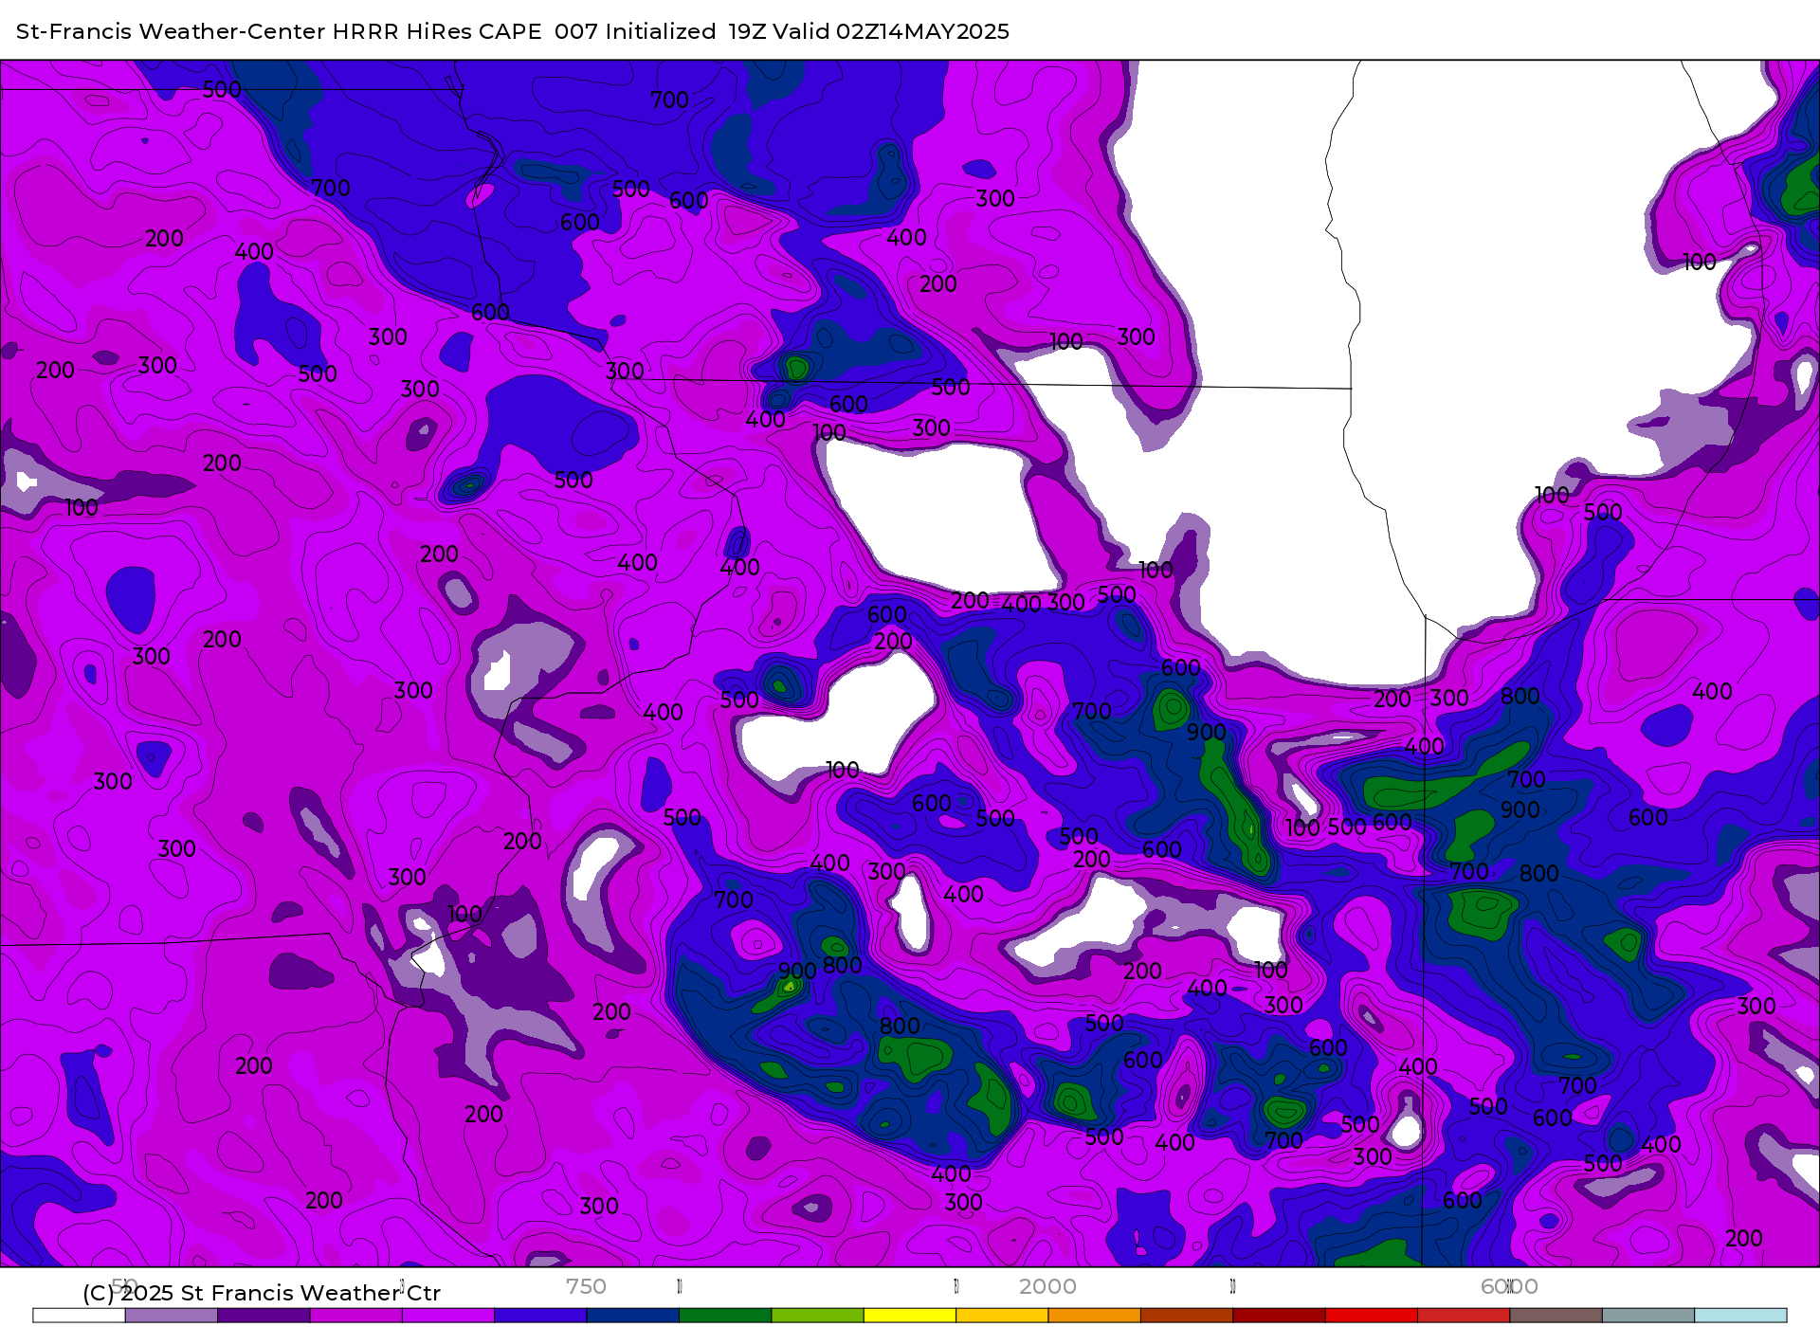
Task: Click the '750' legend scale label
Action: (586, 1286)
